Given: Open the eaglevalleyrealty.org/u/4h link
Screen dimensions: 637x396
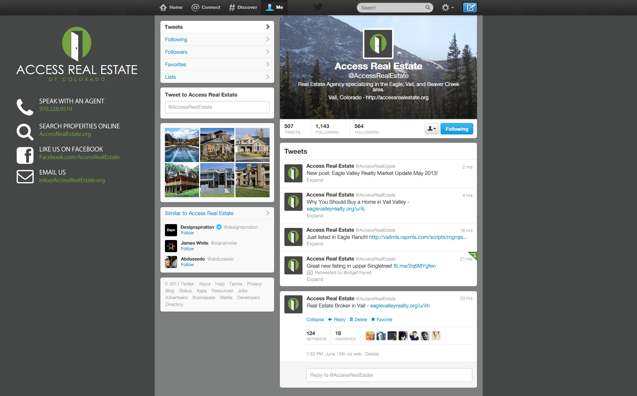Looking at the screenshot, I should (x=400, y=306).
